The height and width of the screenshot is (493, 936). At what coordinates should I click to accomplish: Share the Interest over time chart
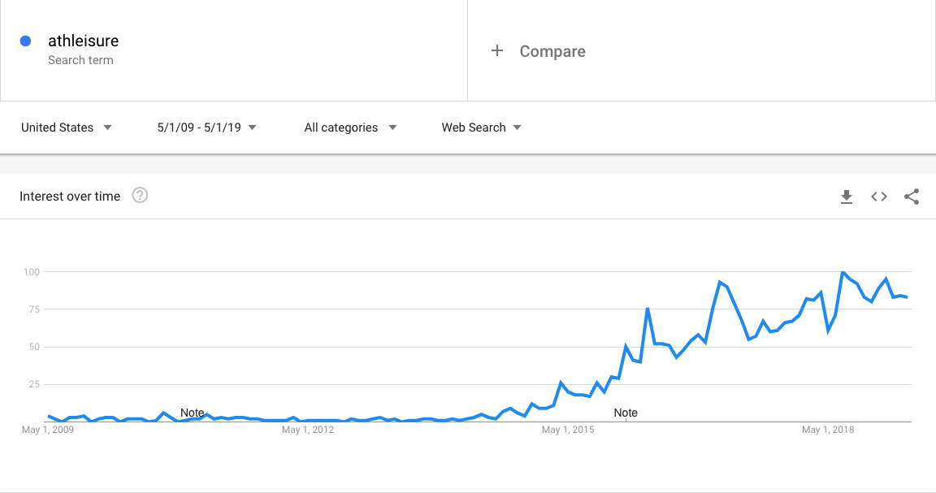(x=912, y=197)
